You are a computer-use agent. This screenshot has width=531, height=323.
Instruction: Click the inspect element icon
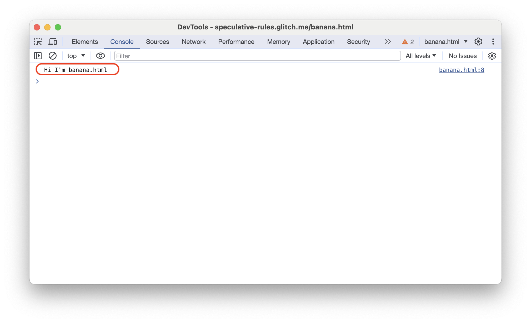[38, 42]
